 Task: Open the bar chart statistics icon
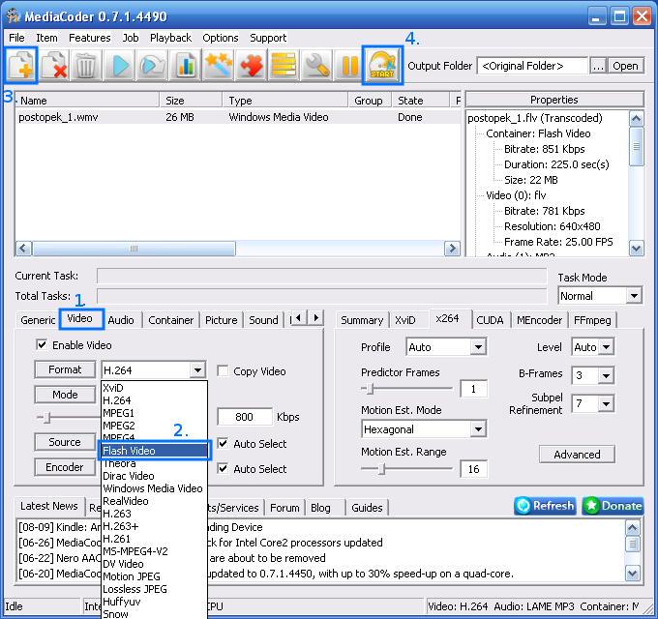tap(186, 66)
